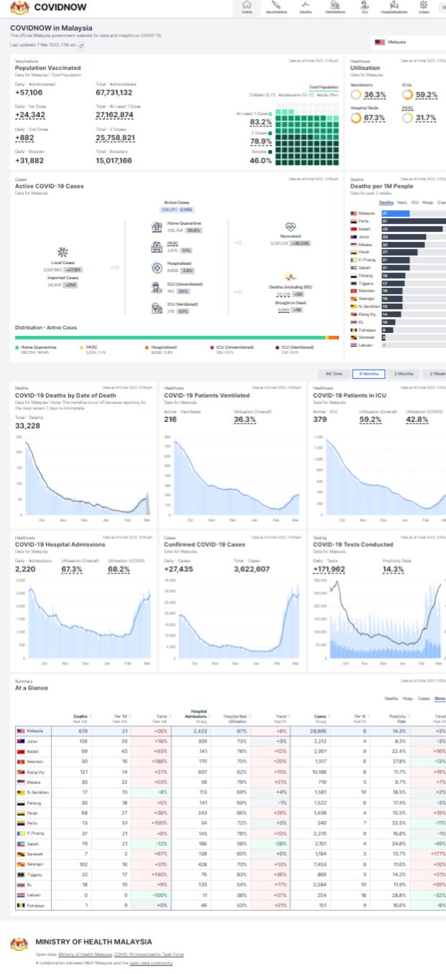Click the Kedah flag in Deaths per 1M

pos(353,229)
